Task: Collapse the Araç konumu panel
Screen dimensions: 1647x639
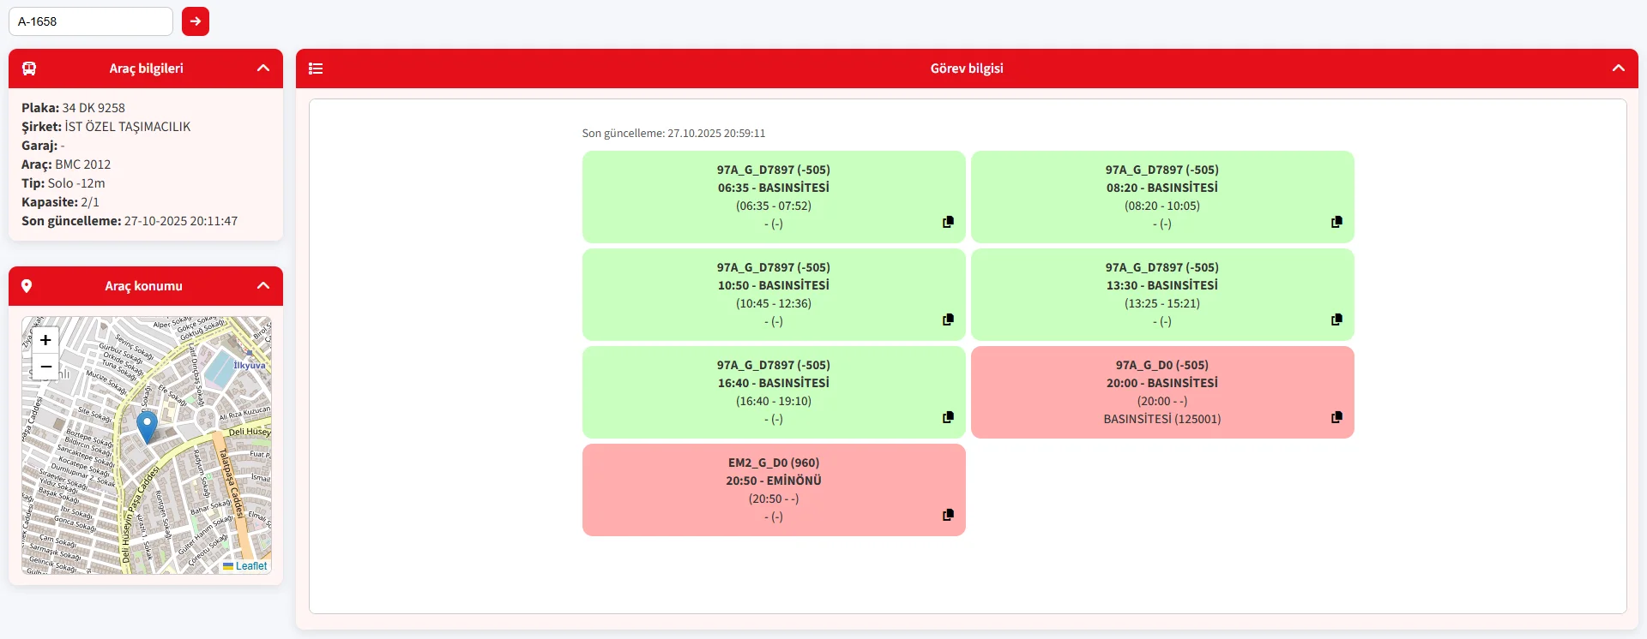Action: (x=263, y=286)
